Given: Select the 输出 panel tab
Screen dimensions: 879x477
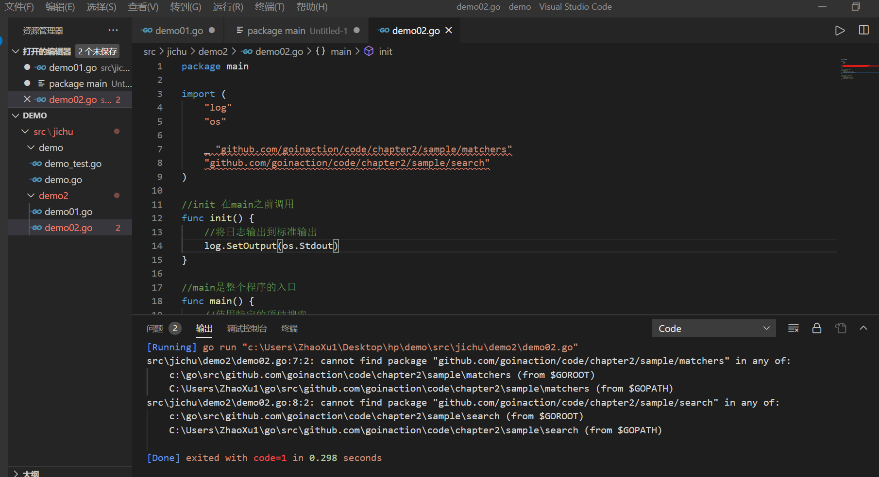Looking at the screenshot, I should pyautogui.click(x=204, y=329).
